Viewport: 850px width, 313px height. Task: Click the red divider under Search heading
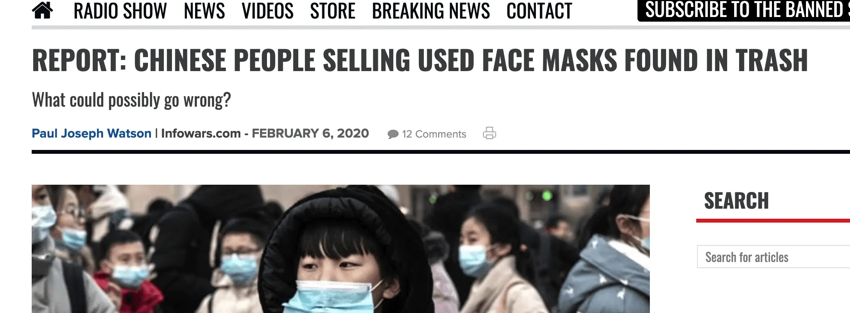coord(773,221)
